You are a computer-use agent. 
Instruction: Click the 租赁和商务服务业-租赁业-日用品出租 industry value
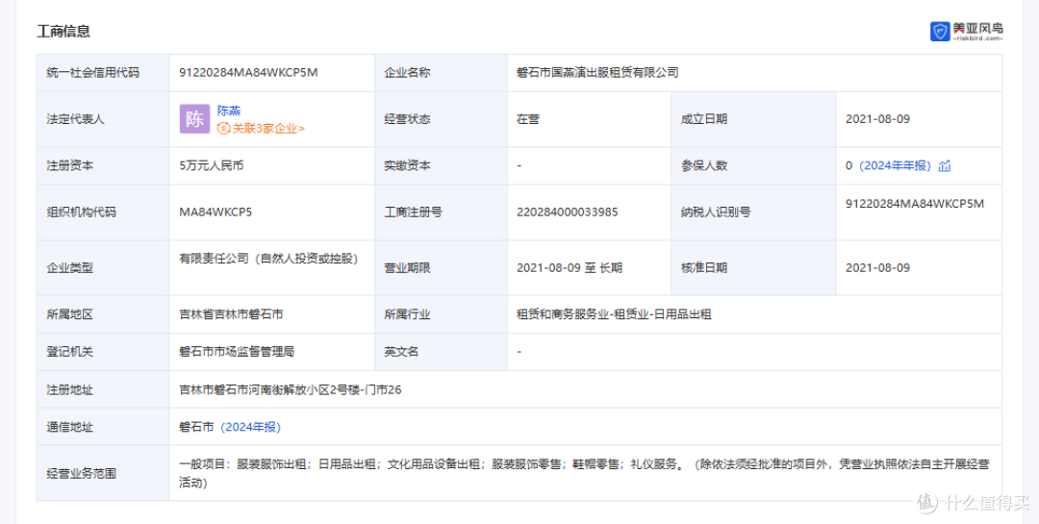pyautogui.click(x=614, y=314)
